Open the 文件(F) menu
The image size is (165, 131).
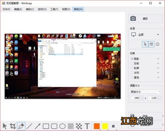click(6, 9)
